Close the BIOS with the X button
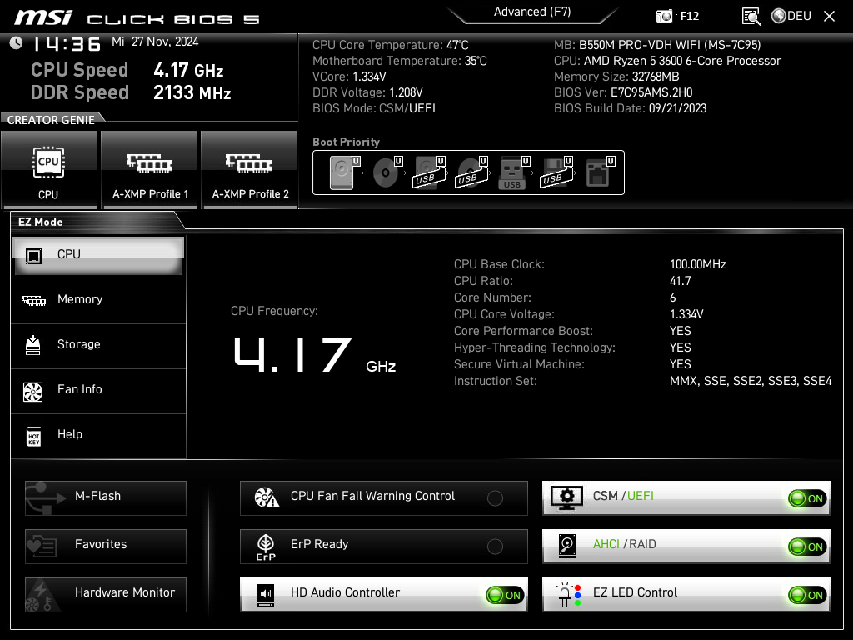This screenshot has width=853, height=640. click(x=829, y=17)
